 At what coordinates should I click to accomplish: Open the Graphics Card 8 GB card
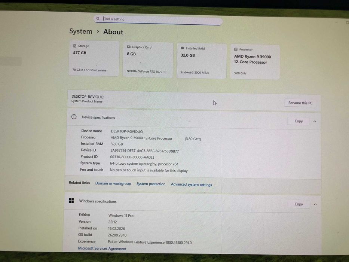(x=148, y=60)
